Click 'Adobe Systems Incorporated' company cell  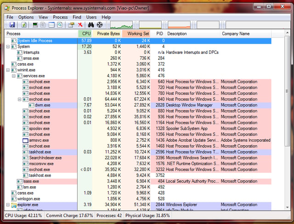coord(246,140)
